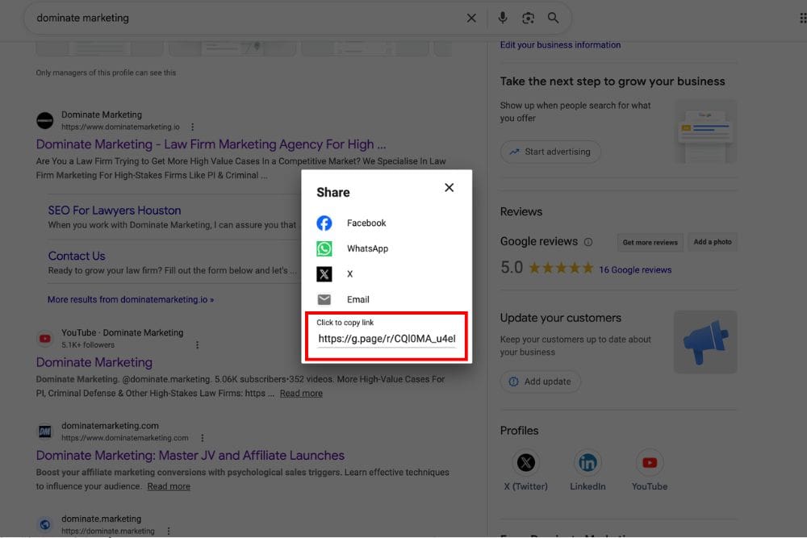Click the magnifying glass search icon

click(x=554, y=18)
